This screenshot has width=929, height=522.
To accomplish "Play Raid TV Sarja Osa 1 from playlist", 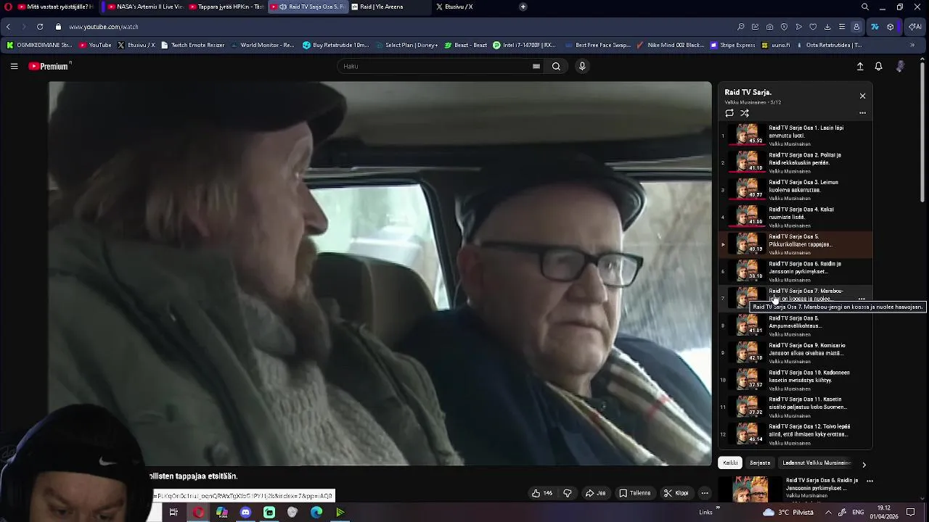I will point(795,135).
